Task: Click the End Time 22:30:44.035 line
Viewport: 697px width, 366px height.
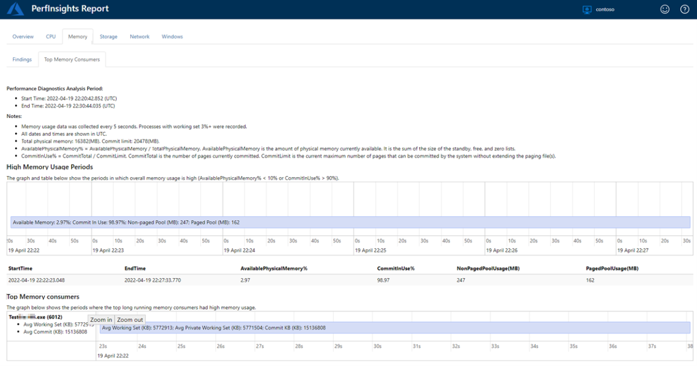Action: tap(68, 106)
